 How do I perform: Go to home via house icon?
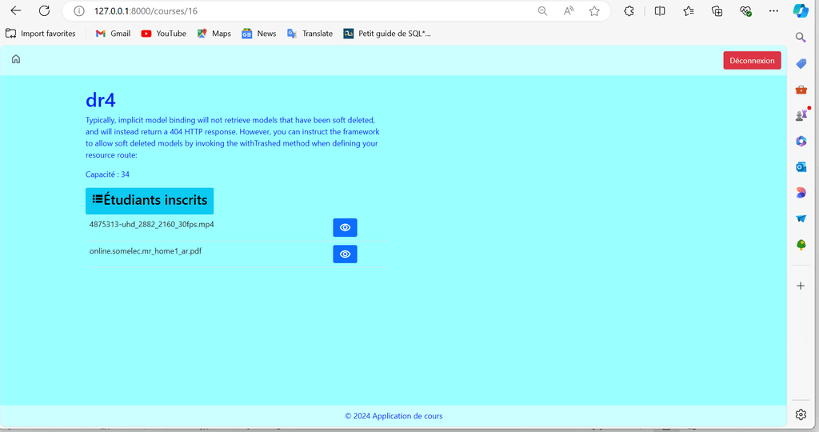(16, 59)
